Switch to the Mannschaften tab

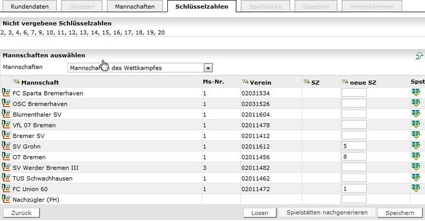(134, 7)
